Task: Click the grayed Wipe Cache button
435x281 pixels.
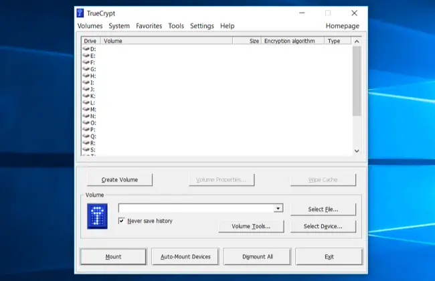Action: [x=323, y=180]
